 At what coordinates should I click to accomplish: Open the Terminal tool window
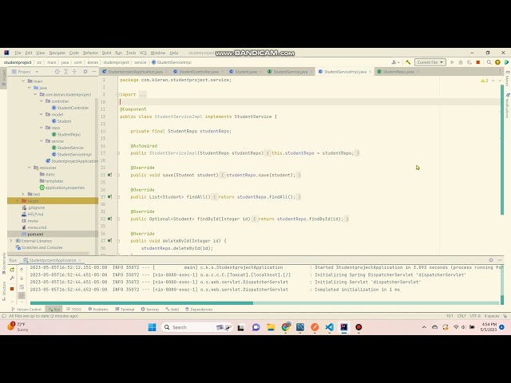point(125,309)
